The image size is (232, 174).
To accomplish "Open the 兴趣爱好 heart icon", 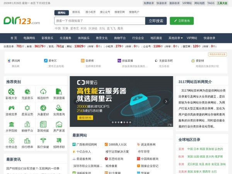I will [43, 108].
